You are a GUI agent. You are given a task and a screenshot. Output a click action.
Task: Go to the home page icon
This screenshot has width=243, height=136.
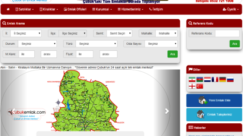pyautogui.click(x=8, y=9)
